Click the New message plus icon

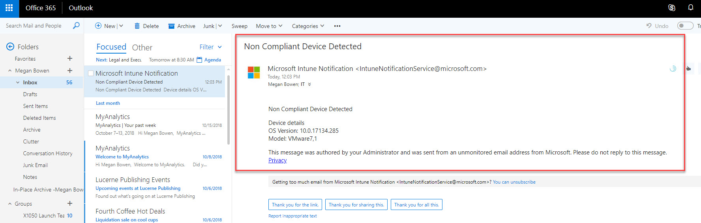(98, 26)
